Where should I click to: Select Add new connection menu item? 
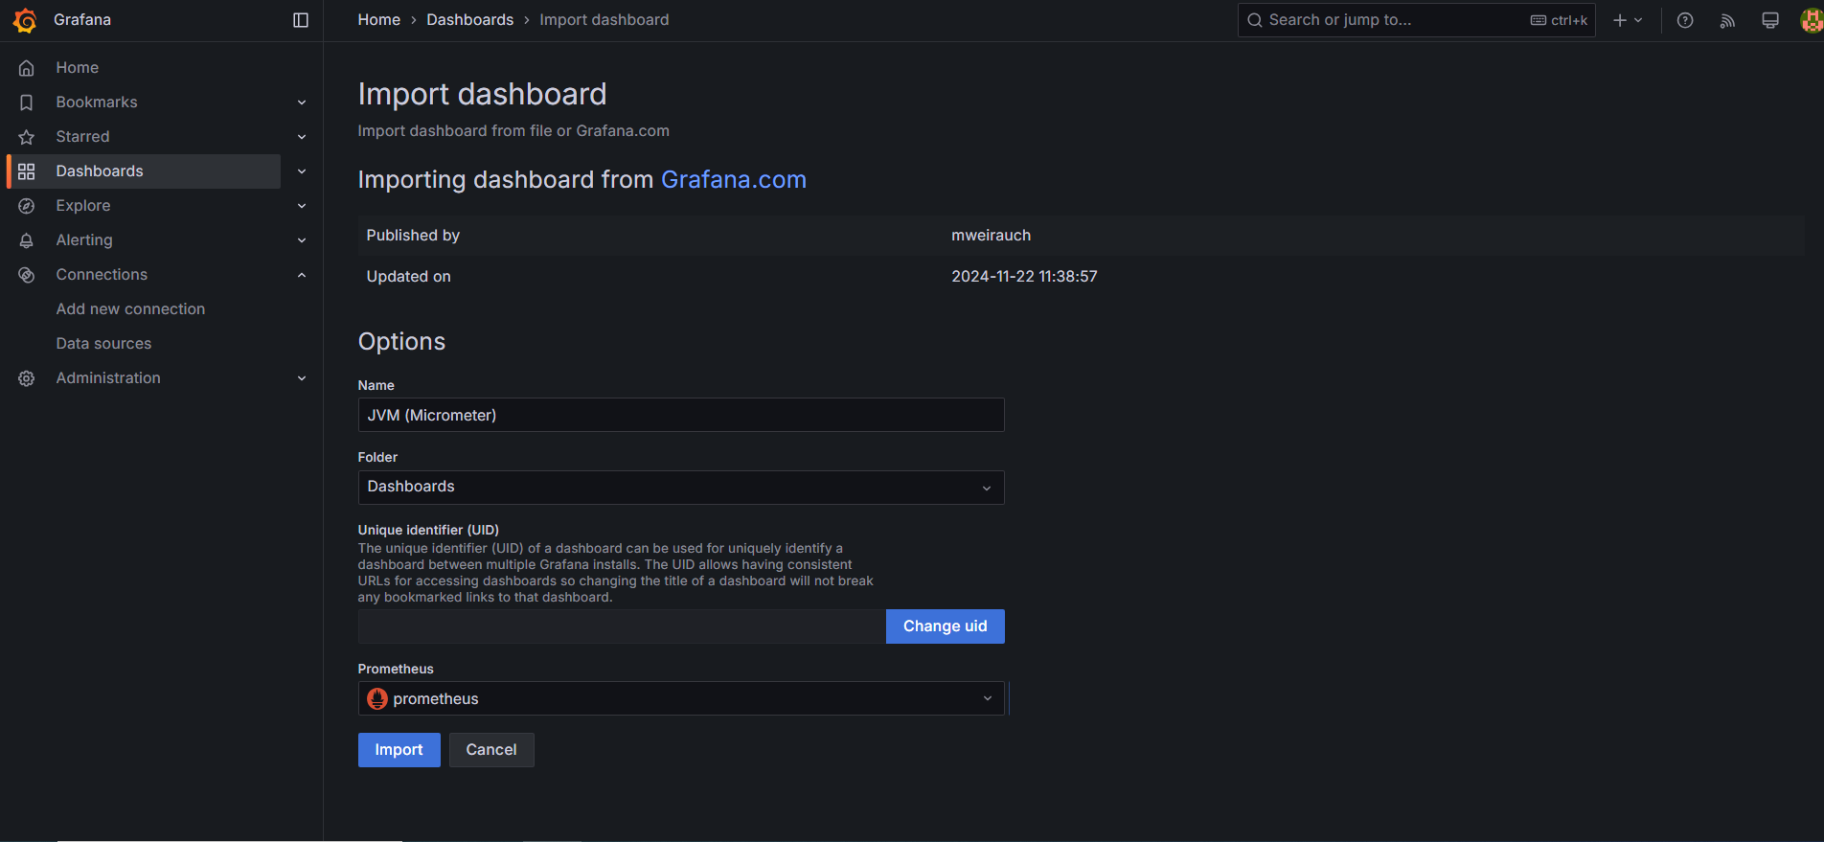[130, 309]
